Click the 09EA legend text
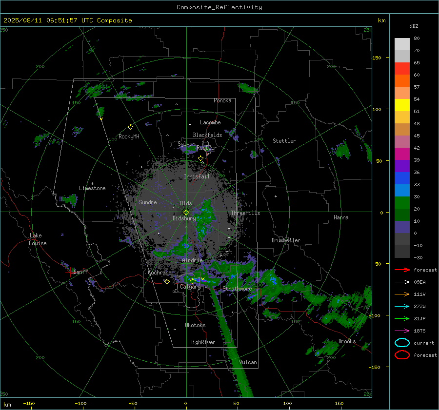The image size is (439, 410). 419,282
